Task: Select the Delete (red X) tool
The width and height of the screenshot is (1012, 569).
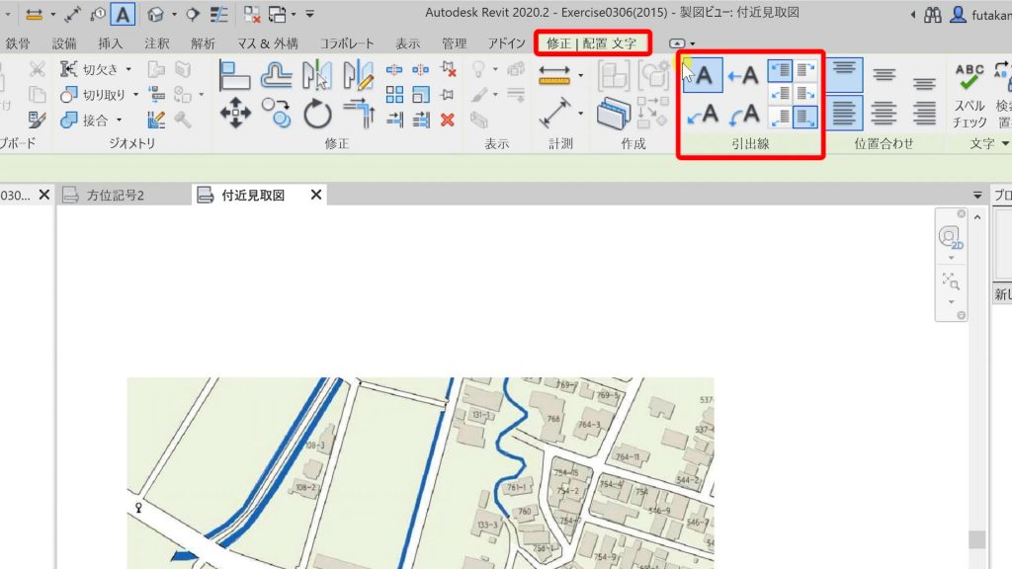Action: (447, 119)
